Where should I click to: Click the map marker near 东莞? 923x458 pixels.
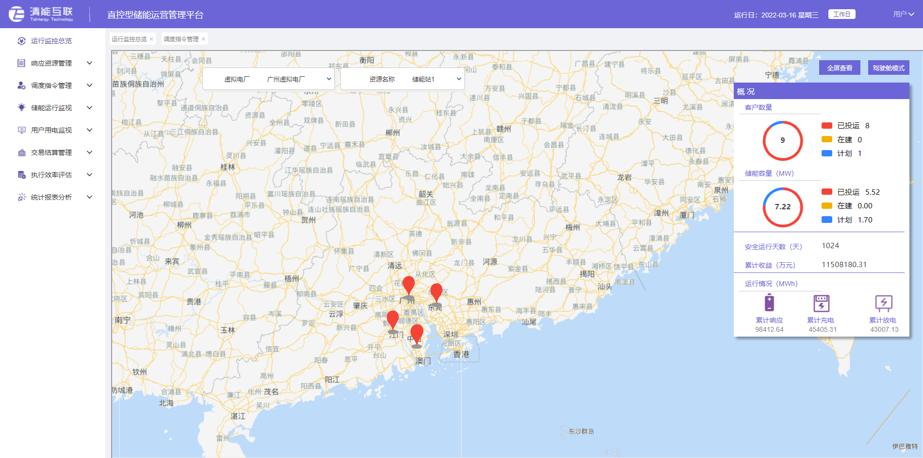click(436, 292)
